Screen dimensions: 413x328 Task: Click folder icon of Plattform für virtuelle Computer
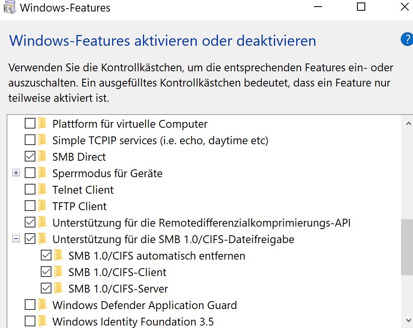point(42,123)
